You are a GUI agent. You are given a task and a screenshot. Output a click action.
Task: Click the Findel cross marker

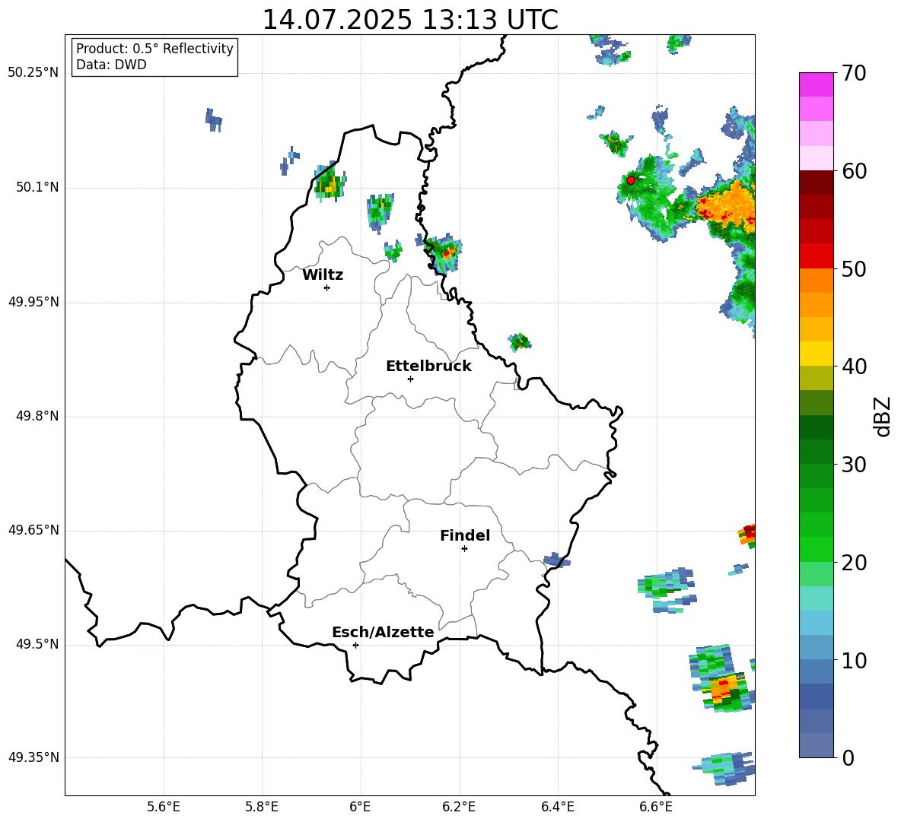[464, 549]
